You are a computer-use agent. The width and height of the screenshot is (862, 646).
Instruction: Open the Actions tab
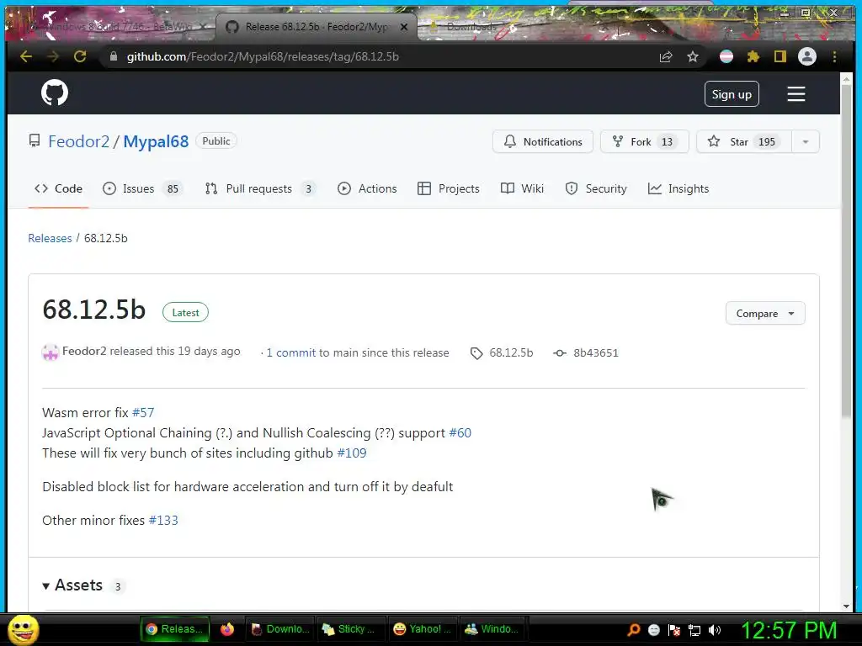pyautogui.click(x=367, y=189)
